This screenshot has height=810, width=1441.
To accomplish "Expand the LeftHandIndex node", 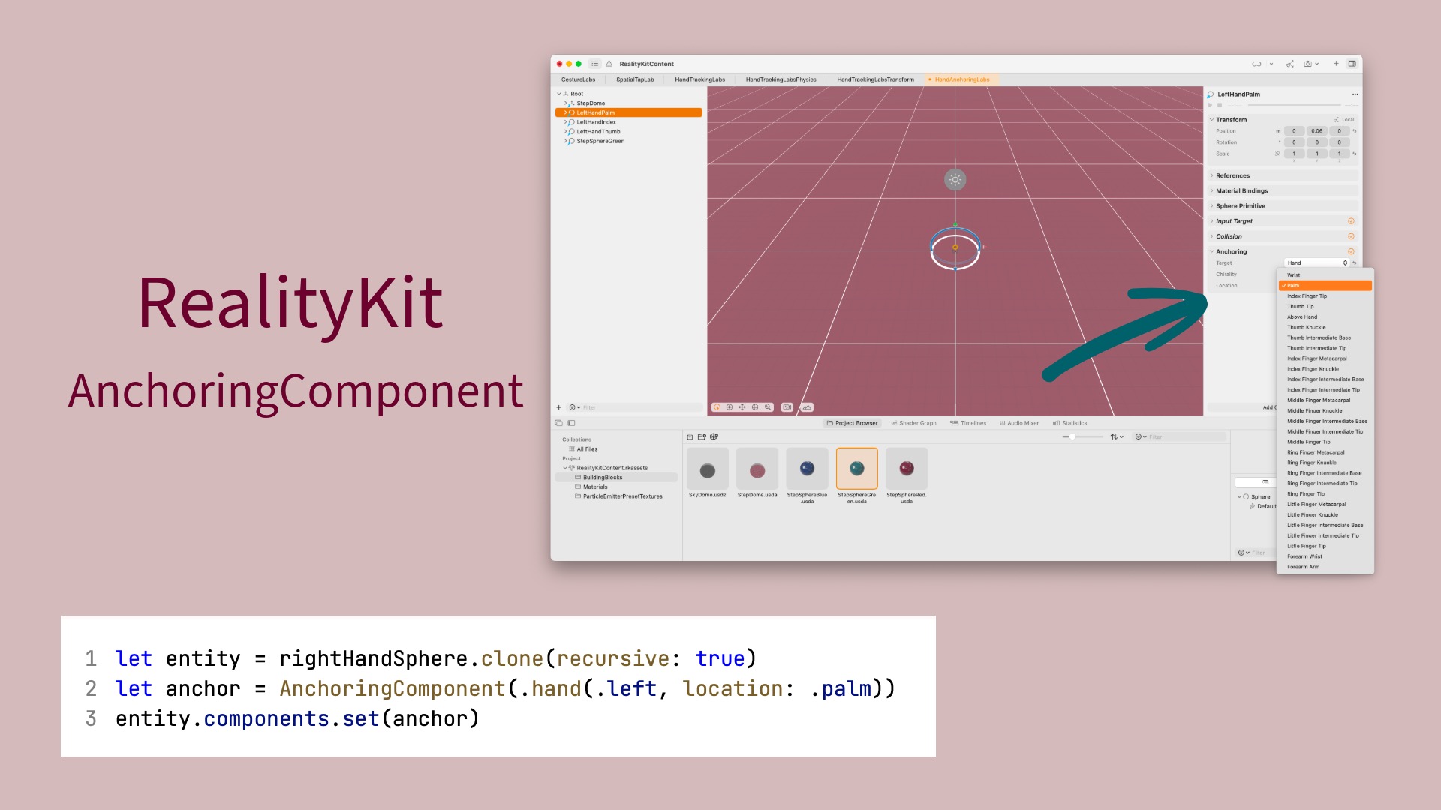I will 565,122.
